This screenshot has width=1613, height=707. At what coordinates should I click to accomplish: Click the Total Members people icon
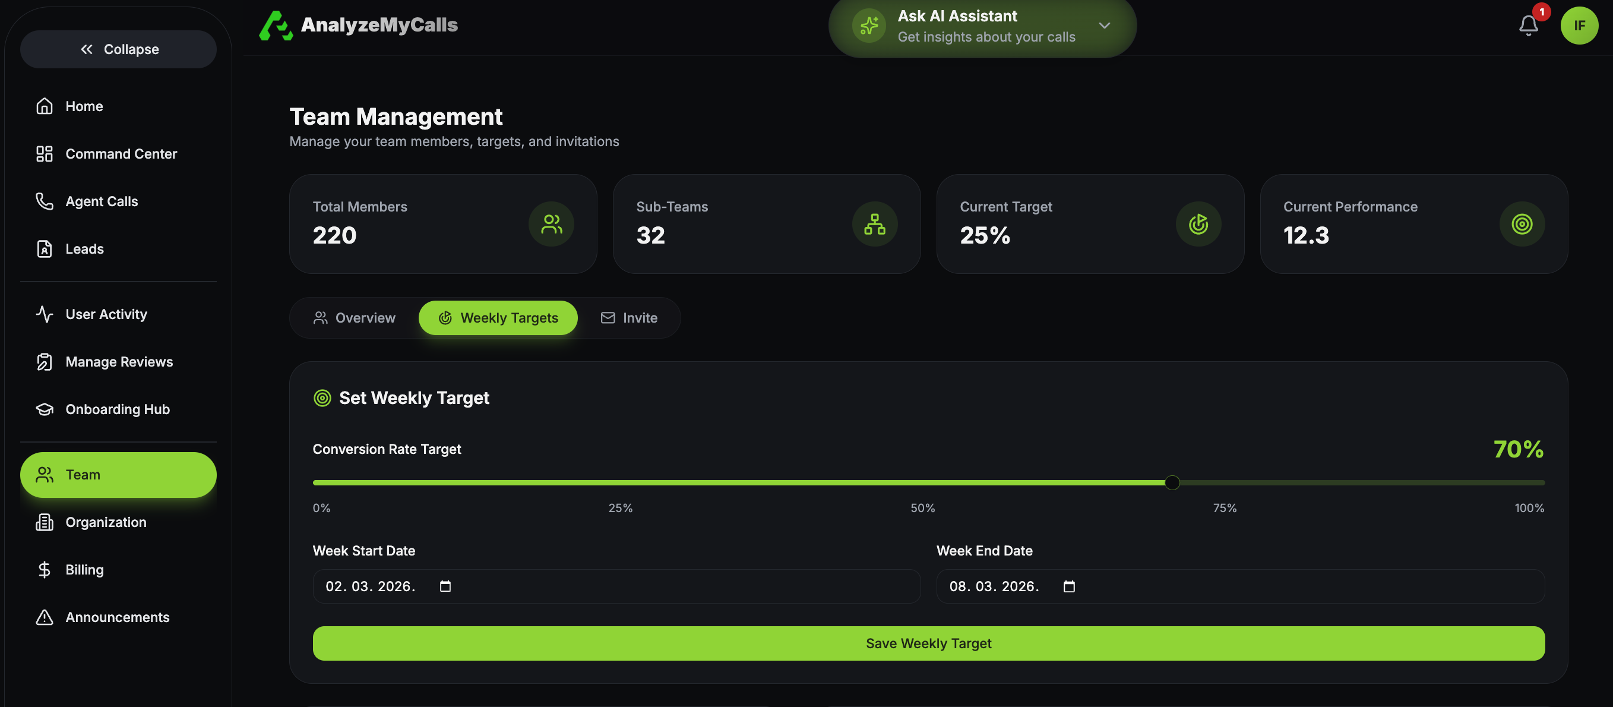pyautogui.click(x=551, y=224)
